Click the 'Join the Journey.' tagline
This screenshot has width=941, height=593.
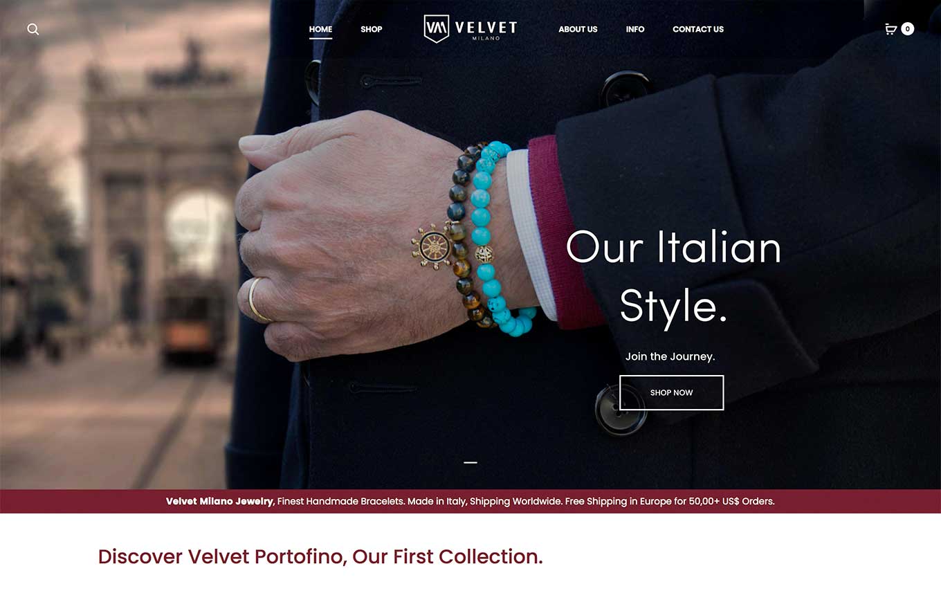670,356
